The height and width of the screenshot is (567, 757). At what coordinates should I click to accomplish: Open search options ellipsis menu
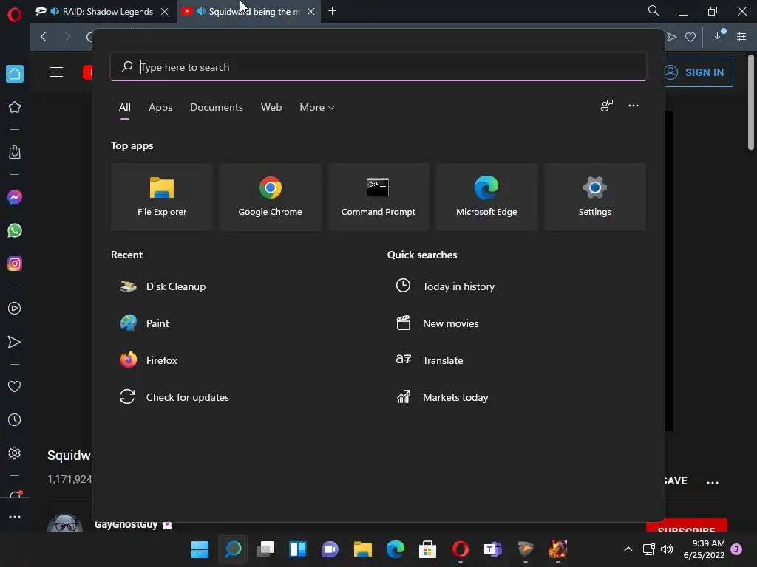pyautogui.click(x=634, y=106)
